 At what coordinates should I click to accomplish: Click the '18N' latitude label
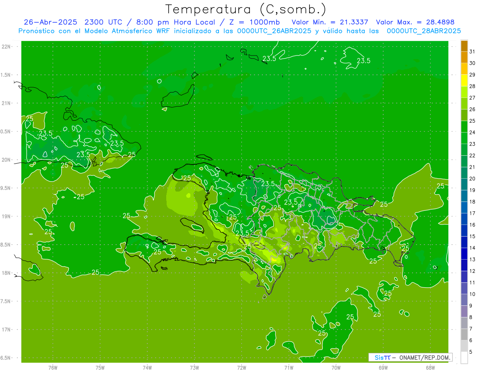tap(6, 273)
